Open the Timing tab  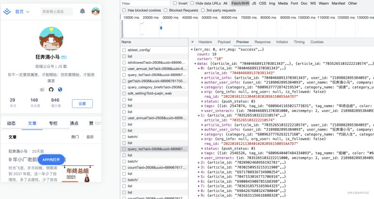299,42
